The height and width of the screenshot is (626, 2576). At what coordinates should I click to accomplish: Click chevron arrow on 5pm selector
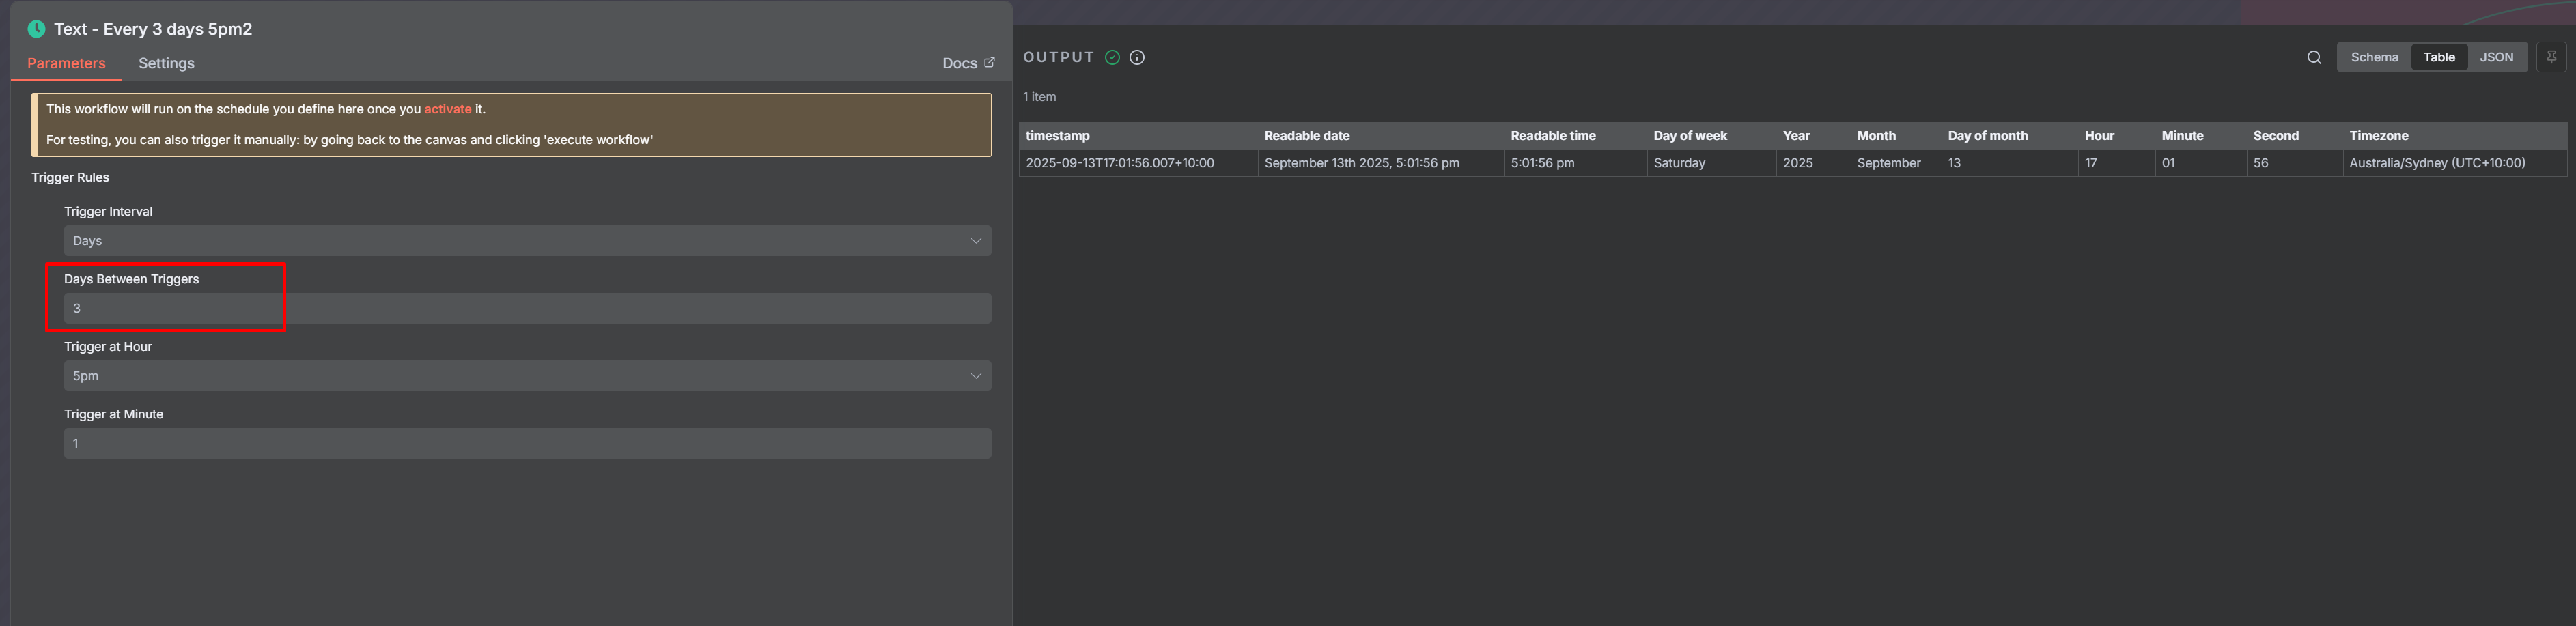[x=975, y=376]
